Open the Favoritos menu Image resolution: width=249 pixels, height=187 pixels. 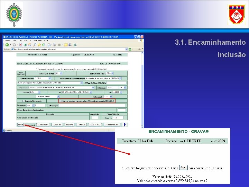coord(28,41)
